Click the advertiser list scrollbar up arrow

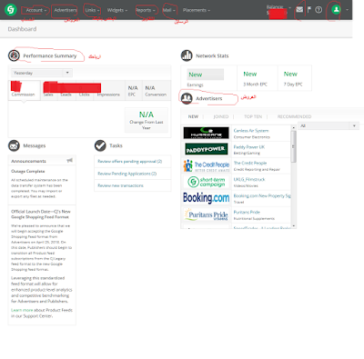point(293,127)
